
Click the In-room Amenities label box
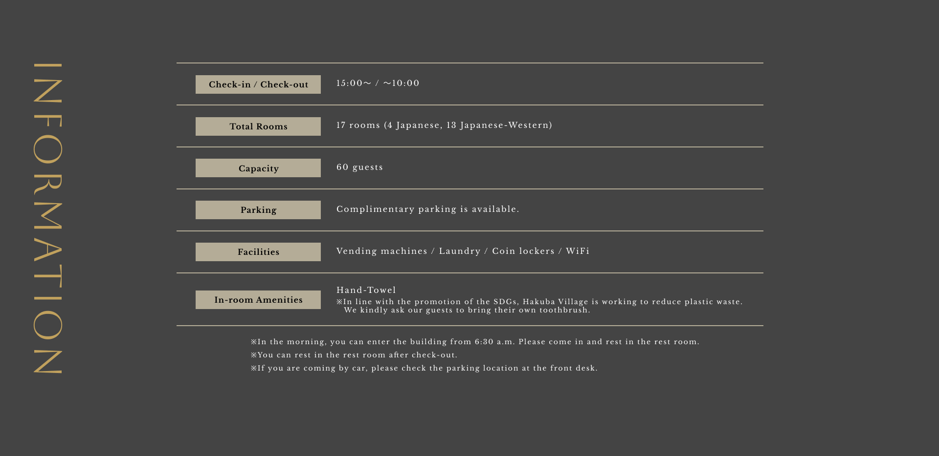[258, 300]
